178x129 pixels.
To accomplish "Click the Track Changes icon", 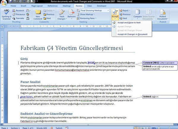I will click(62, 13).
